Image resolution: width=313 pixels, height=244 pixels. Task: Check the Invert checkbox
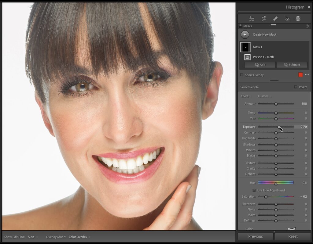(x=296, y=87)
